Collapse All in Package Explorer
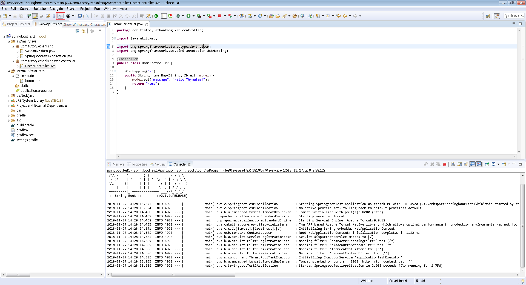The width and height of the screenshot is (526, 285). pos(77,31)
